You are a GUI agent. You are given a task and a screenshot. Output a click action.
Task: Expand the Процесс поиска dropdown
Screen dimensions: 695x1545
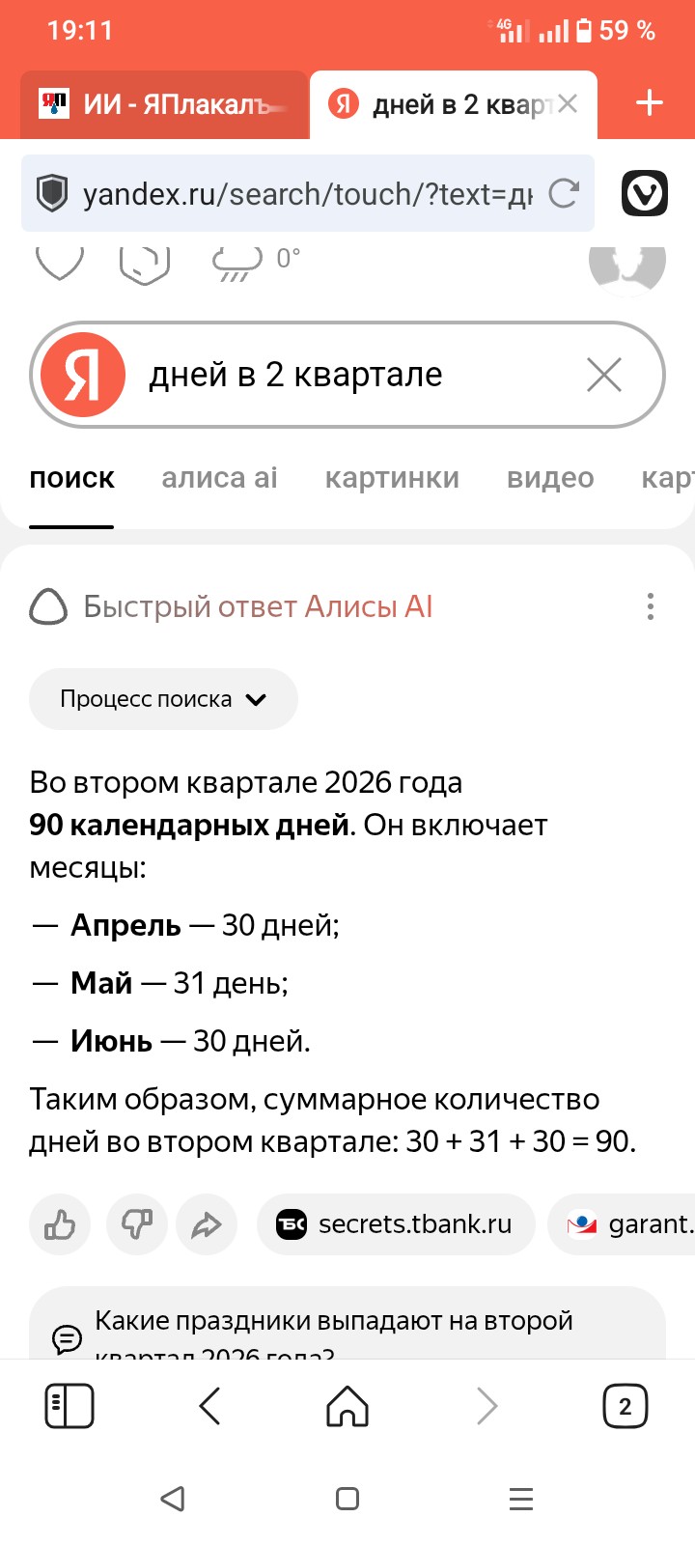click(163, 699)
